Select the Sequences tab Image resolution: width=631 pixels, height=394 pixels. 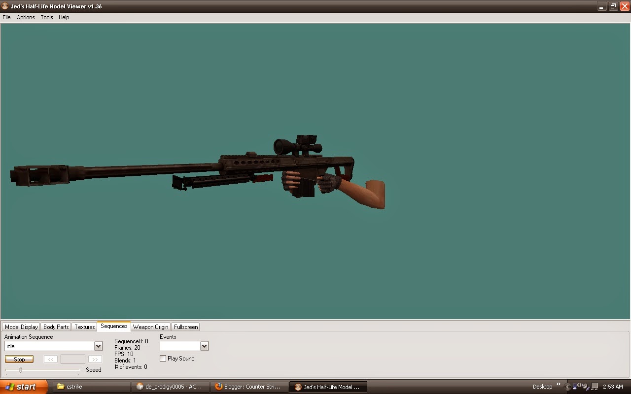114,326
